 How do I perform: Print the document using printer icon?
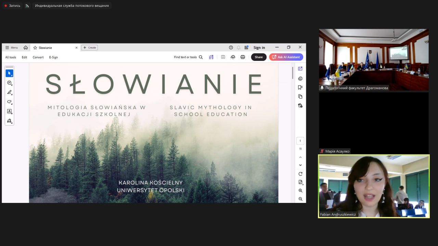pyautogui.click(x=243, y=57)
